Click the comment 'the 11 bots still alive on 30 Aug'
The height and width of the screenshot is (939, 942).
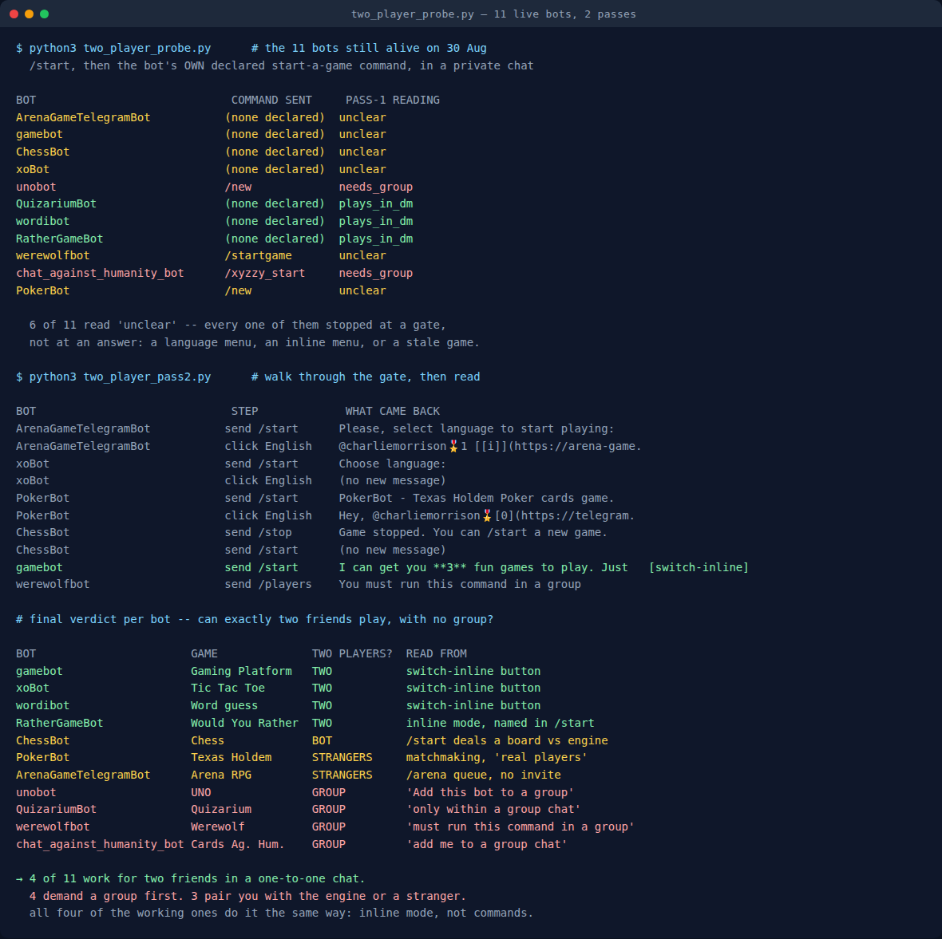(375, 48)
